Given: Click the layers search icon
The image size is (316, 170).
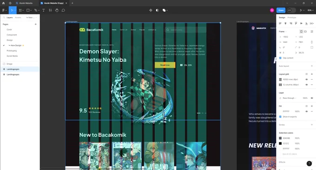Looking at the screenshot, I should click(4, 18).
